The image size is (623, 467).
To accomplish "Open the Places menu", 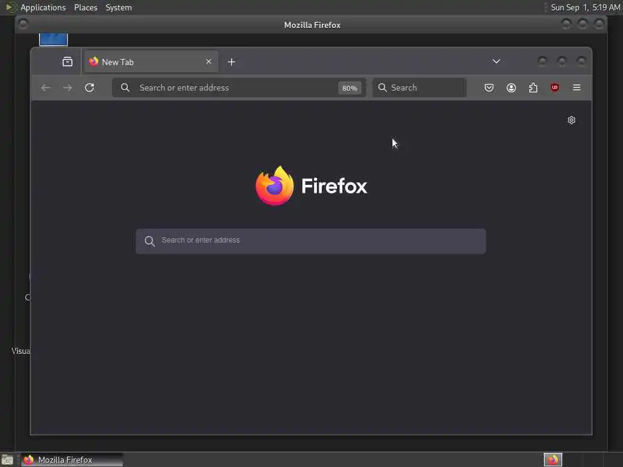I will tap(86, 7).
